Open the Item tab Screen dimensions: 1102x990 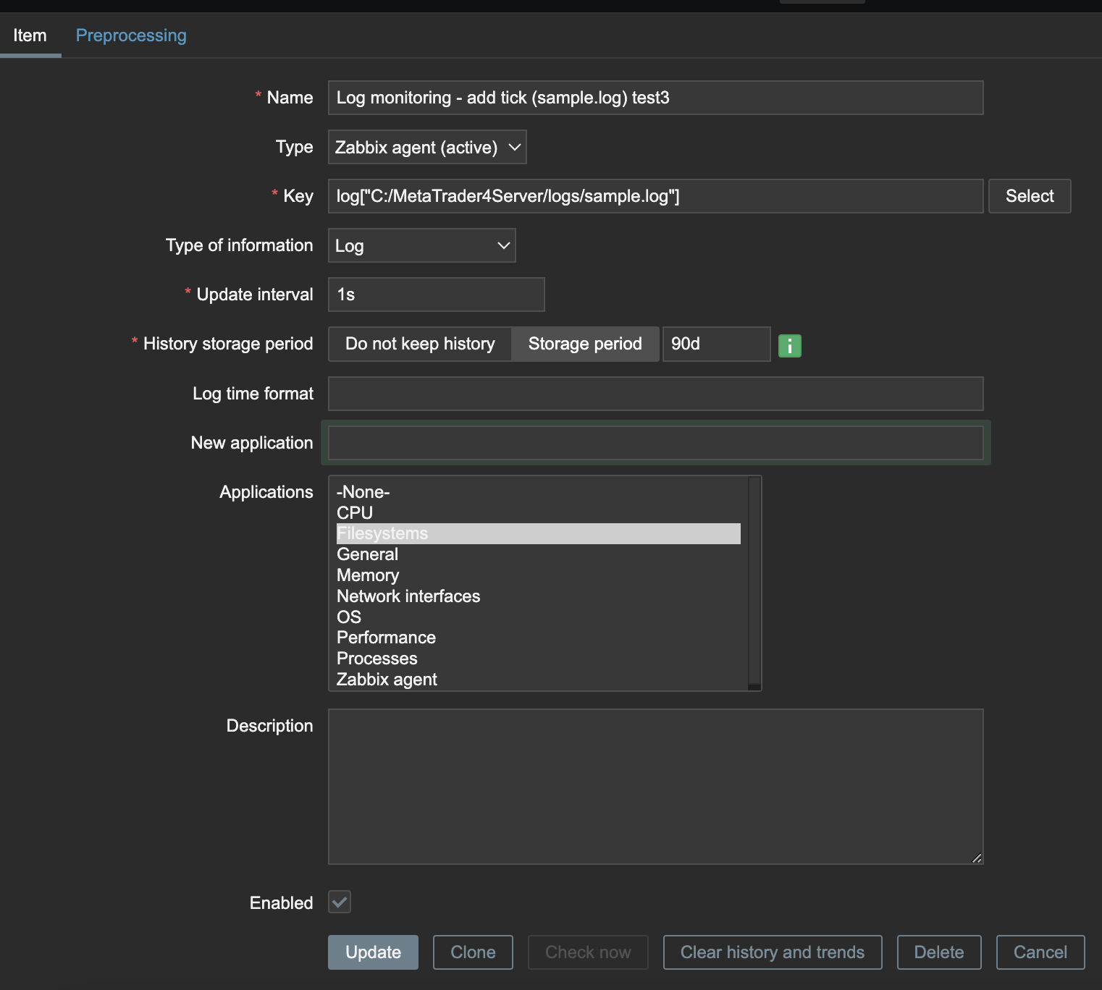point(30,35)
